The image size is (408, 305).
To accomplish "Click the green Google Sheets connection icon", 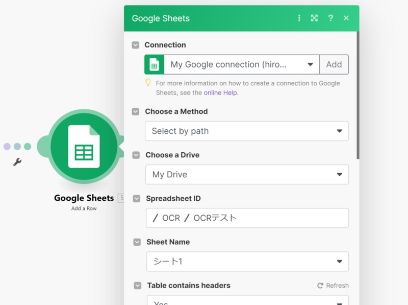I will [155, 64].
